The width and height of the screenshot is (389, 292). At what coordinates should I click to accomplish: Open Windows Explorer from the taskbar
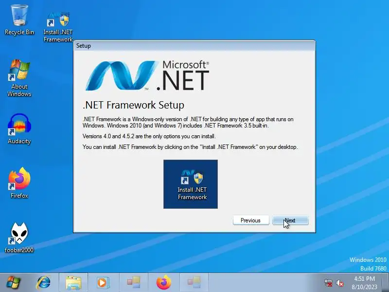[73, 283]
